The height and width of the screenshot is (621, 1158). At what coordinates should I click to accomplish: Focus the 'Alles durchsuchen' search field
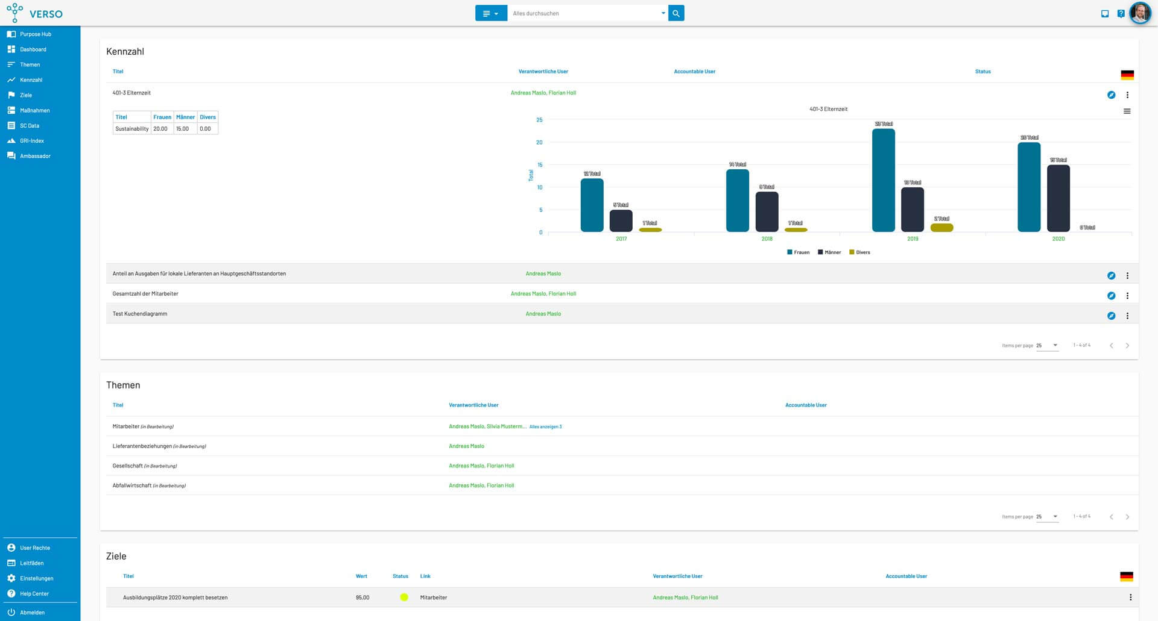pyautogui.click(x=583, y=13)
